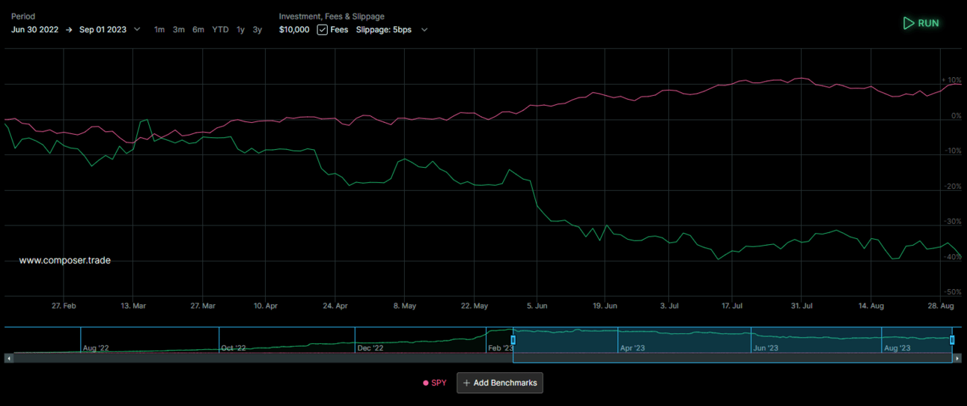Viewport: 967px width, 406px height.
Task: Change the $10,000 investment amount
Action: [294, 30]
